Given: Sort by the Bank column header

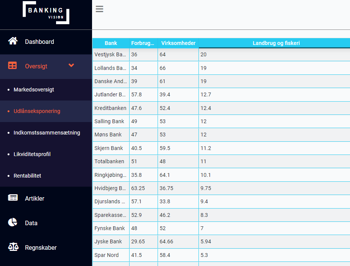Looking at the screenshot, I should point(111,43).
